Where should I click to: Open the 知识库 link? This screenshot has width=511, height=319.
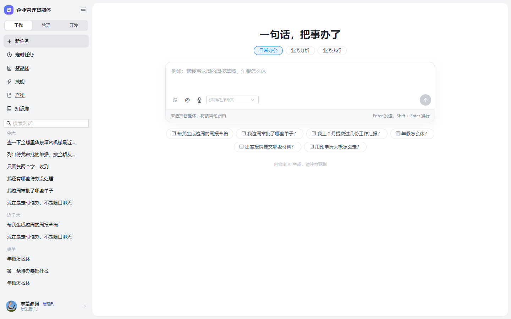pos(22,108)
